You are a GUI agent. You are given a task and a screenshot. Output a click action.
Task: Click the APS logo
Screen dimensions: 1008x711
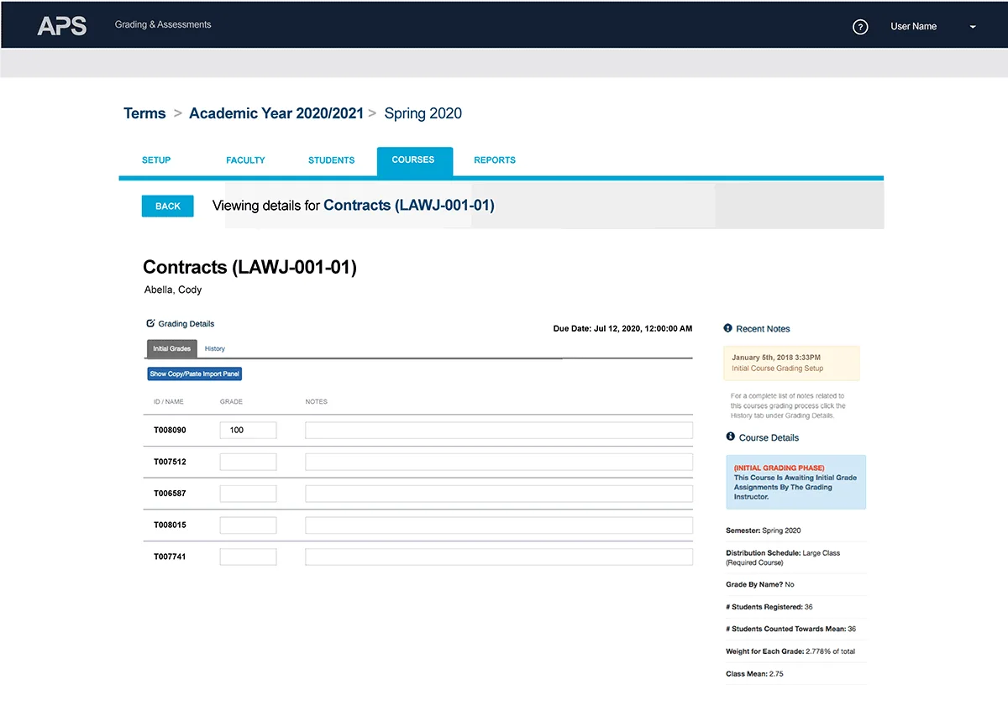pos(62,26)
